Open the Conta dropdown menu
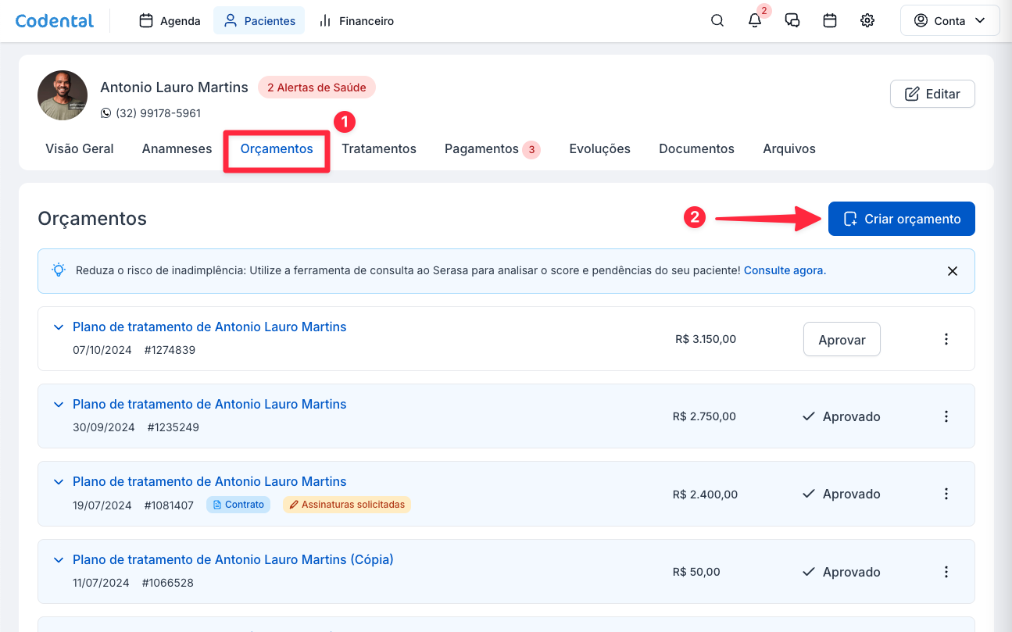The image size is (1012, 632). (949, 21)
